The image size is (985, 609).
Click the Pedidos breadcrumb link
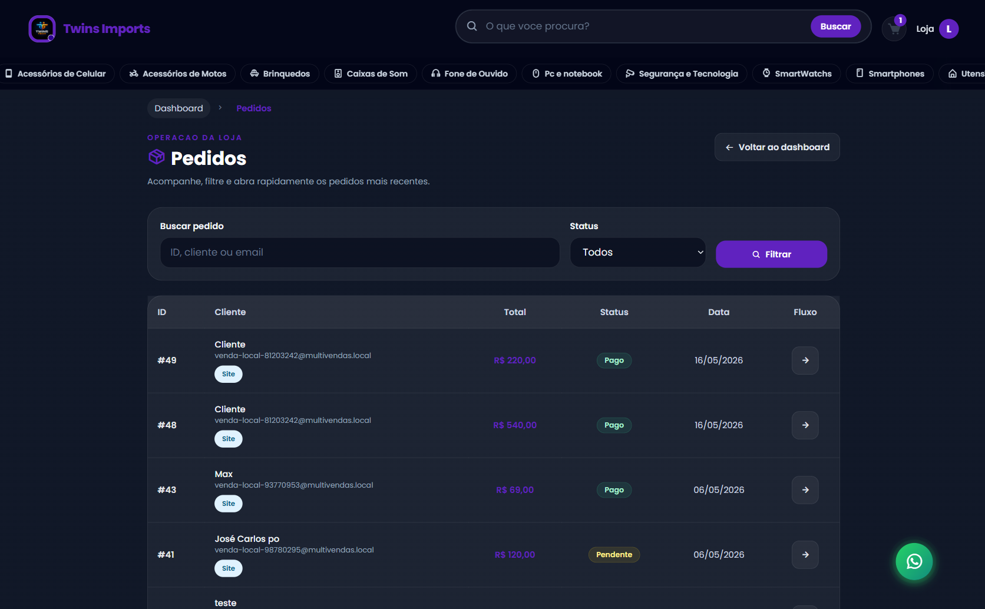click(x=254, y=108)
